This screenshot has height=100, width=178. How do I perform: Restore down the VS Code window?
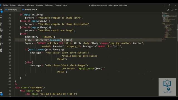click(169, 5)
